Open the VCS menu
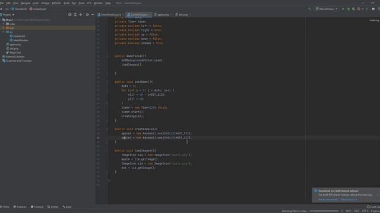This screenshot has width=380, height=213. click(x=89, y=3)
